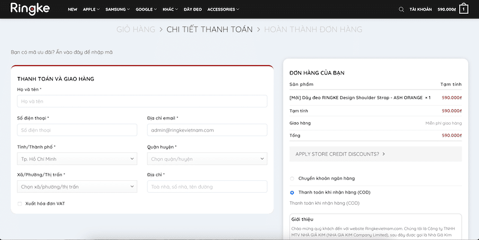Open the NEW menu item
479x240 pixels.
[x=72, y=10]
